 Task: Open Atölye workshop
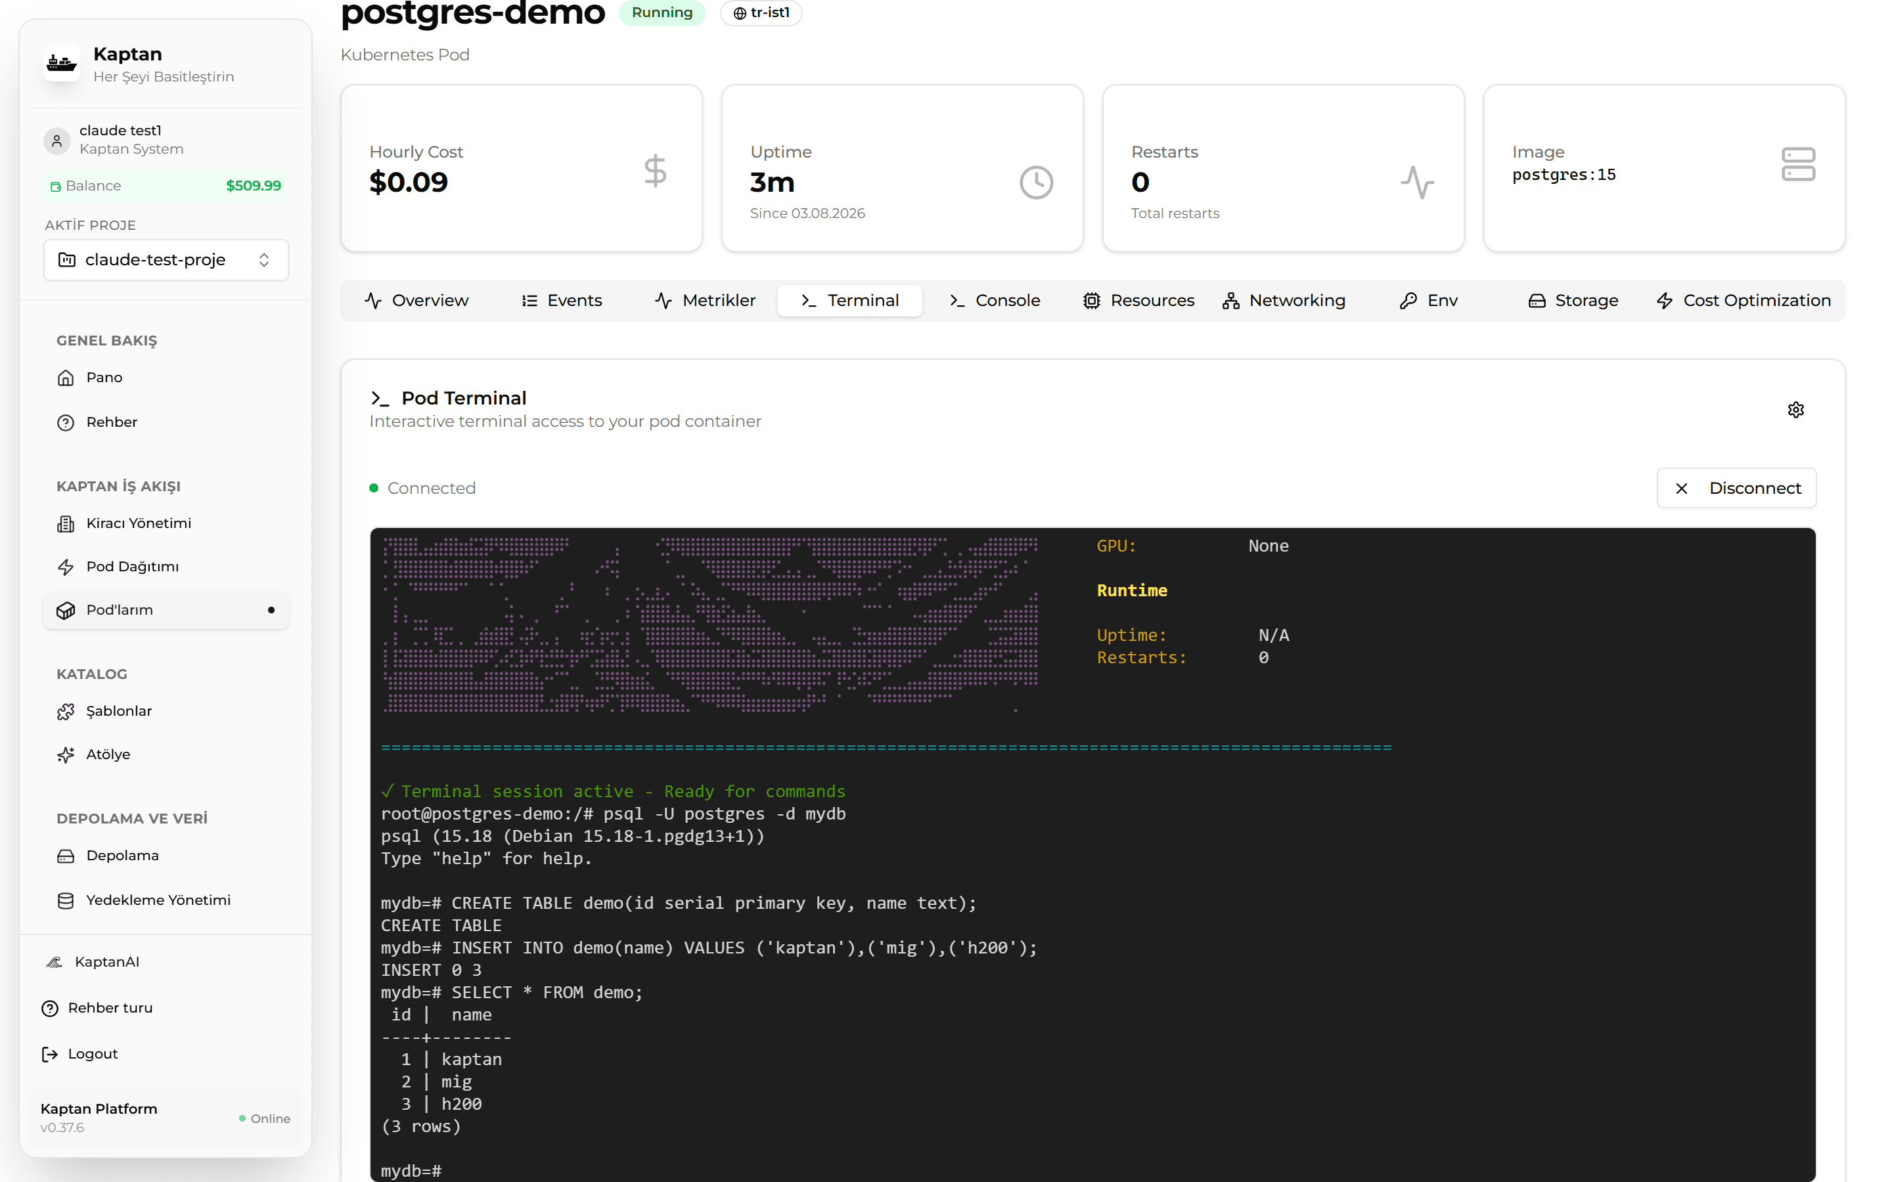(x=166, y=755)
